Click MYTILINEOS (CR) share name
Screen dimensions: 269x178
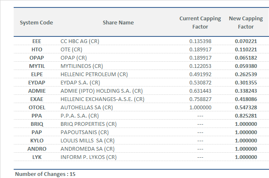coord(81,66)
